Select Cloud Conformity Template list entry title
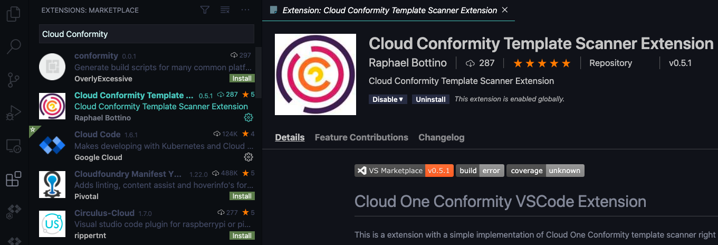The height and width of the screenshot is (245, 718). point(134,95)
